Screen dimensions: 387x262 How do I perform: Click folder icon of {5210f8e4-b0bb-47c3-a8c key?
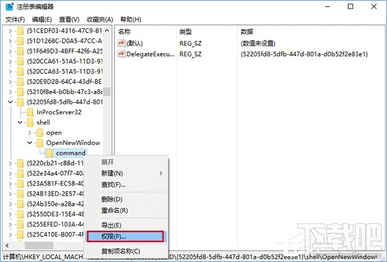pos(20,92)
